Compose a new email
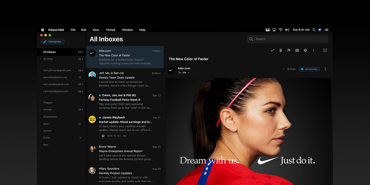The image size is (370, 185). [x=52, y=42]
